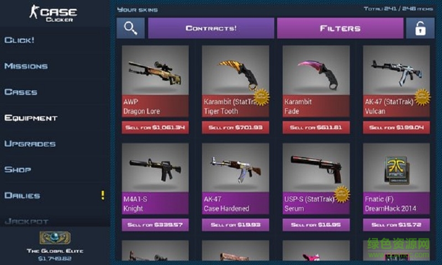Sell AWP Dragon Lore for $1,061.34
Image resolution: width=442 pixels, height=265 pixels.
pos(155,128)
